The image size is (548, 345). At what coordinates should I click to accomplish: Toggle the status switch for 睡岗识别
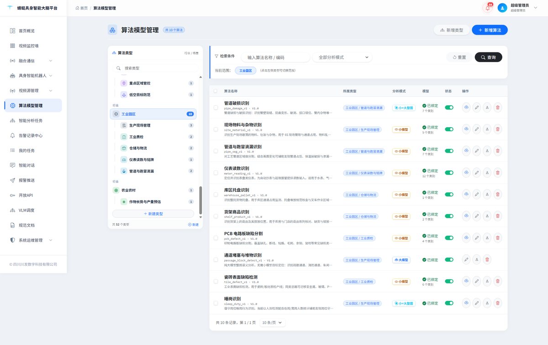pyautogui.click(x=449, y=303)
